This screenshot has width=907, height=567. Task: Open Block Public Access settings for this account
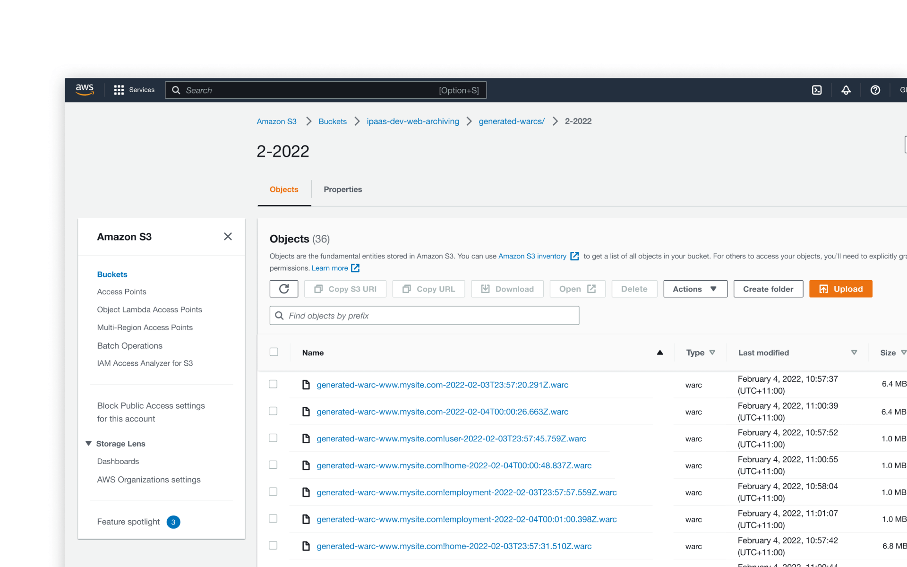(x=151, y=412)
